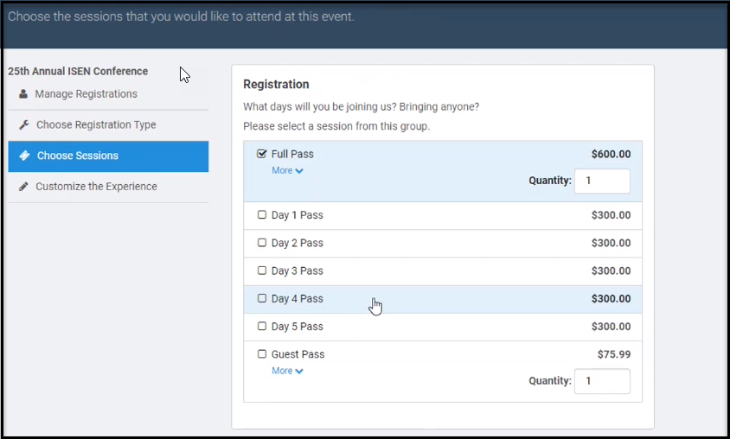Click the ticket icon beside Choose Sessions
The height and width of the screenshot is (439, 730).
click(x=24, y=156)
